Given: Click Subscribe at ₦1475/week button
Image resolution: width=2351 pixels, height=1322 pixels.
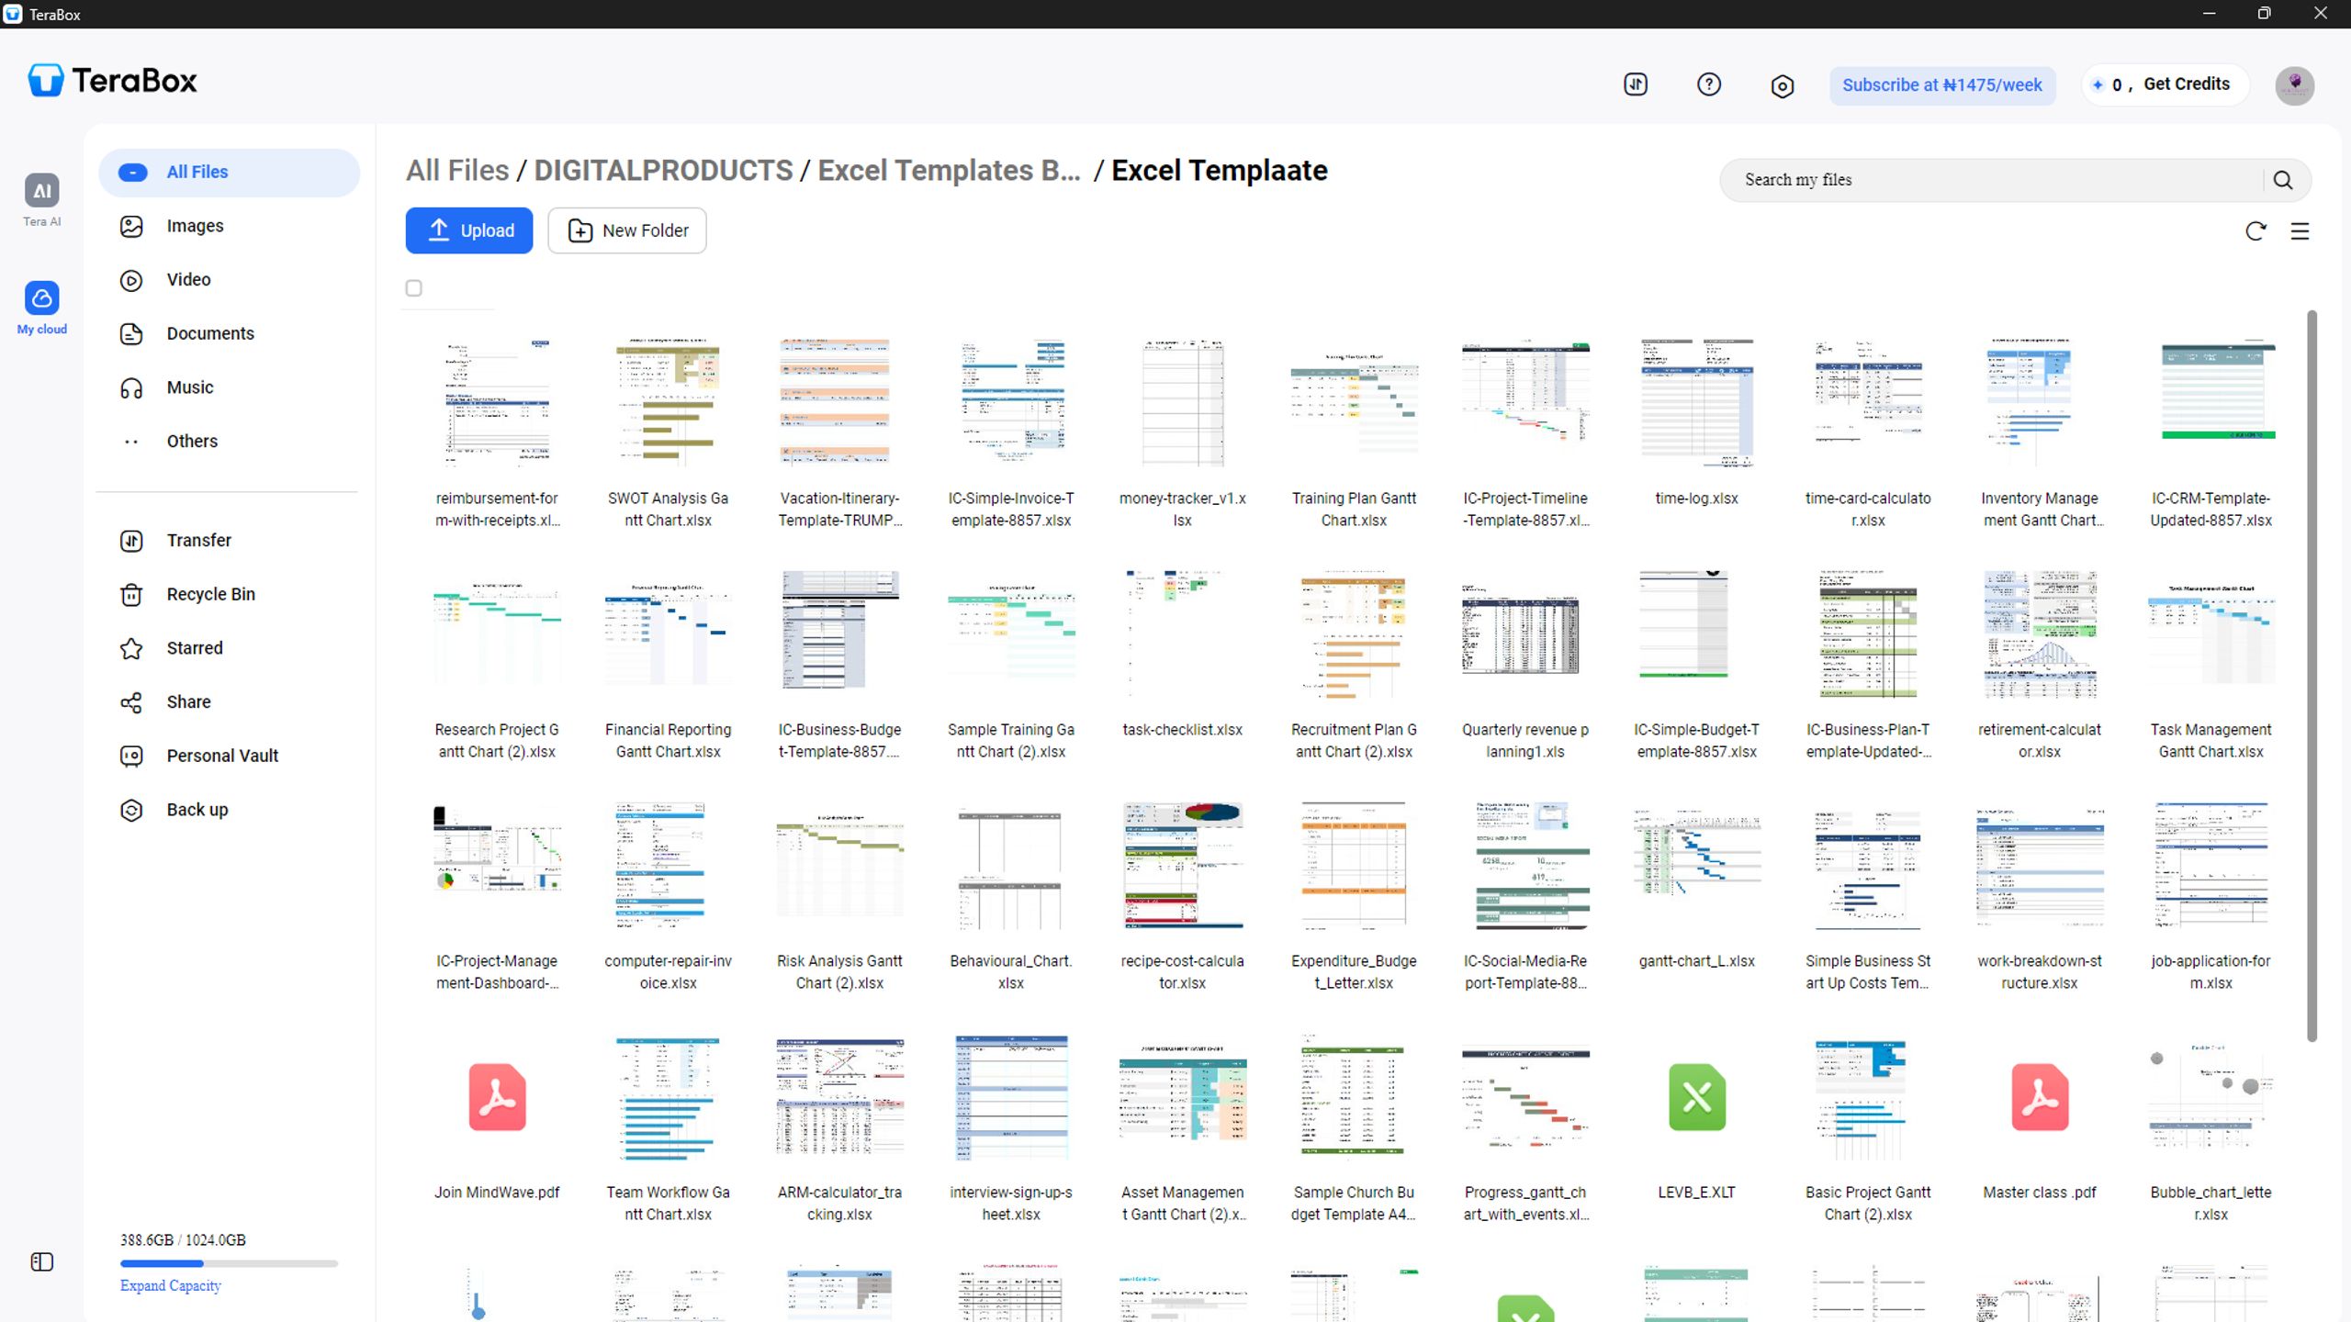Looking at the screenshot, I should click(x=1942, y=85).
